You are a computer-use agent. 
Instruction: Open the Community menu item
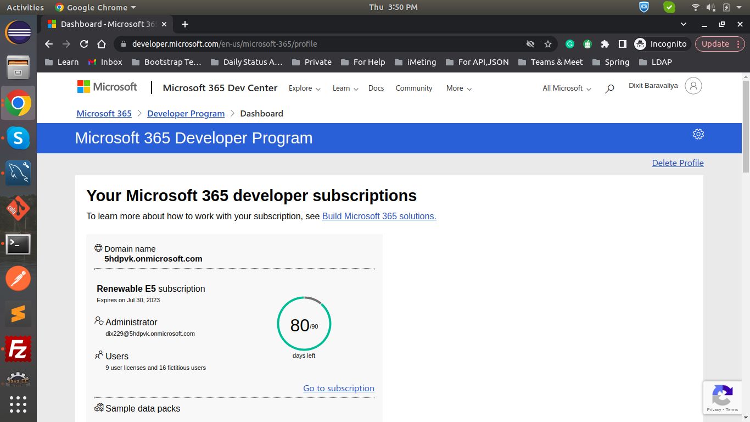coord(414,88)
